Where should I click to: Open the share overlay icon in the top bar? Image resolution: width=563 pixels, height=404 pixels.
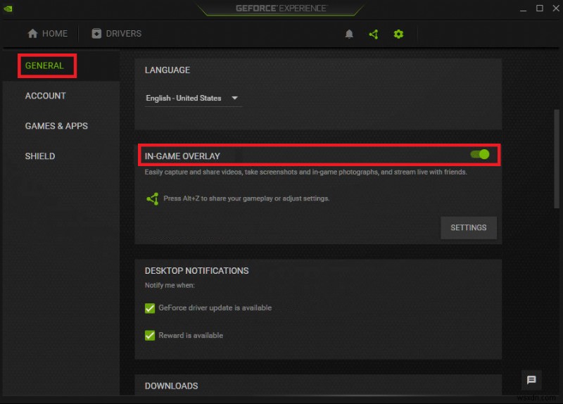pyautogui.click(x=374, y=34)
